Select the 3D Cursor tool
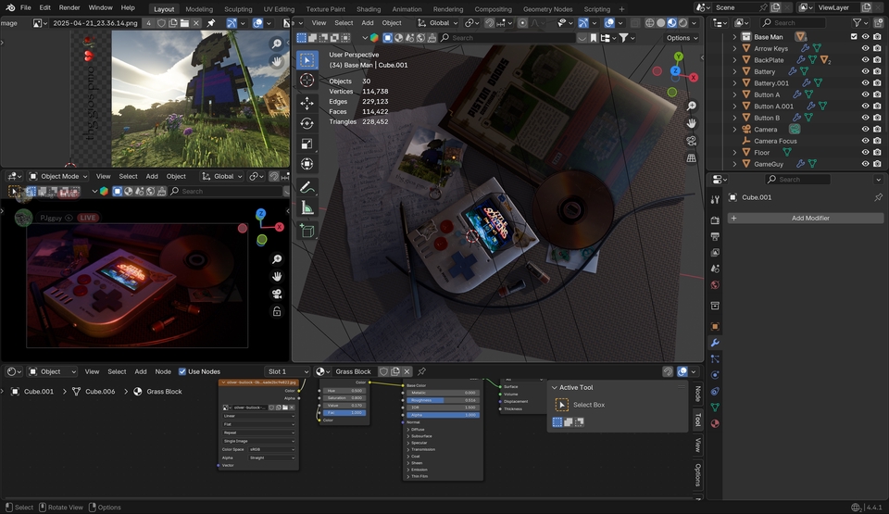 click(307, 81)
